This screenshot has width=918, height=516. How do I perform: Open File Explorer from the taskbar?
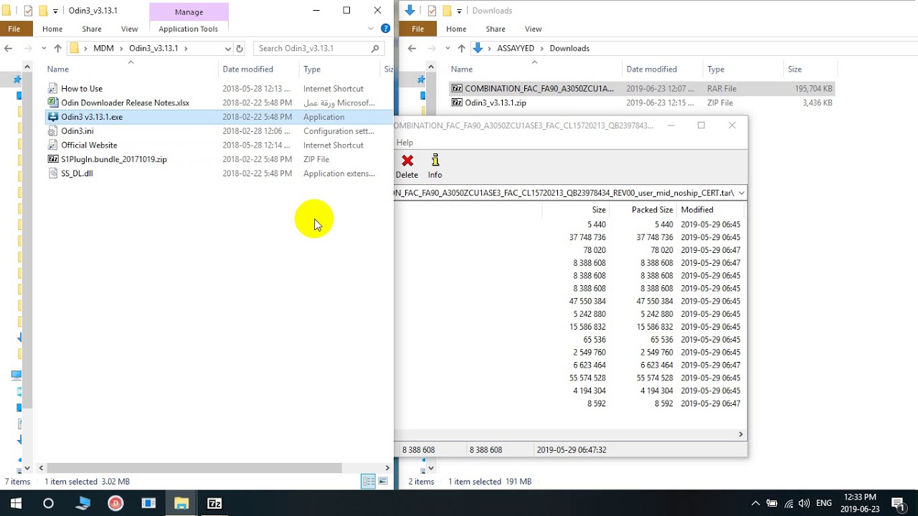click(x=181, y=503)
